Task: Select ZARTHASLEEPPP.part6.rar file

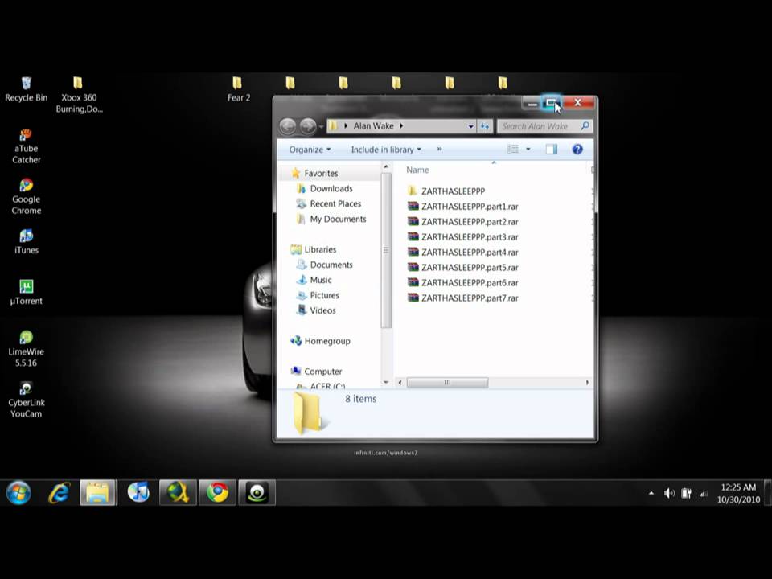Action: click(x=469, y=282)
